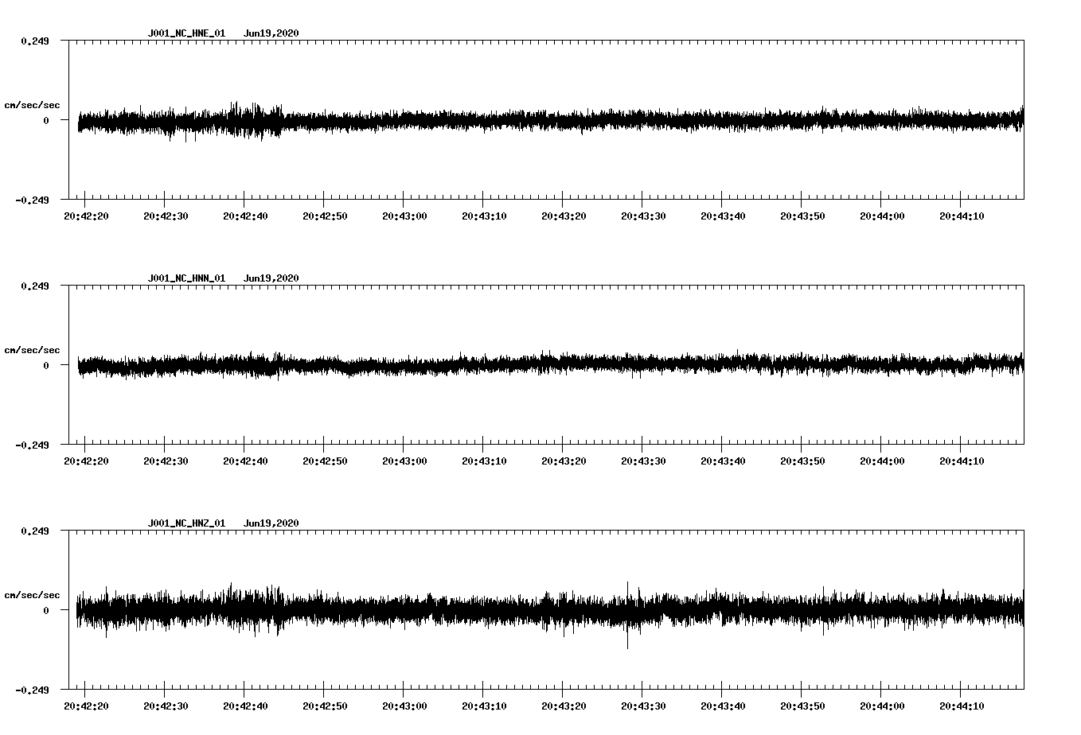Click the cm/sec/sec unit label on HNE plot
The image size is (1081, 735).
pyautogui.click(x=32, y=105)
